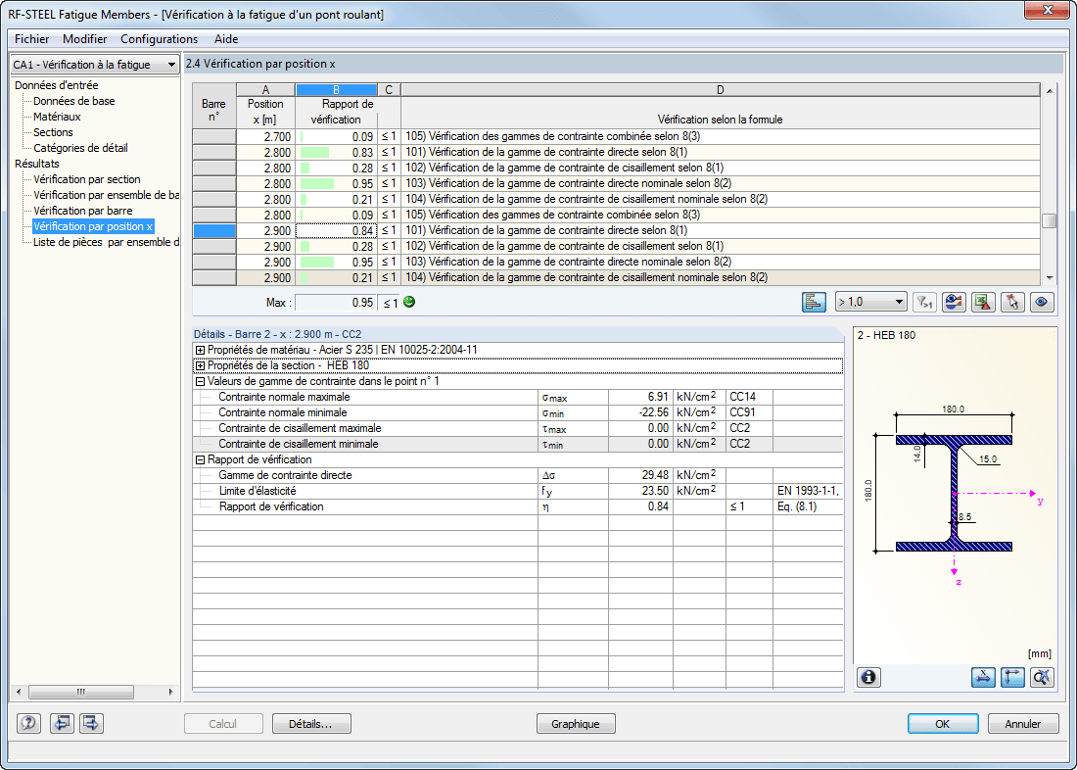Select Vérification par position x item
The height and width of the screenshot is (770, 1077).
coord(93,227)
